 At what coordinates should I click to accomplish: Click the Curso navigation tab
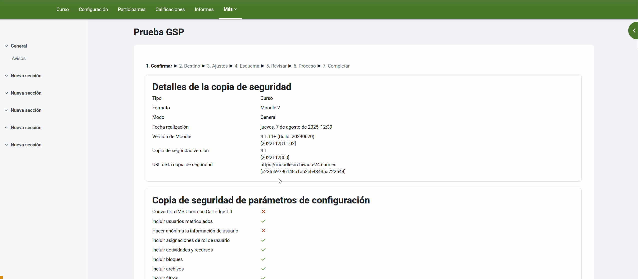coord(63,10)
